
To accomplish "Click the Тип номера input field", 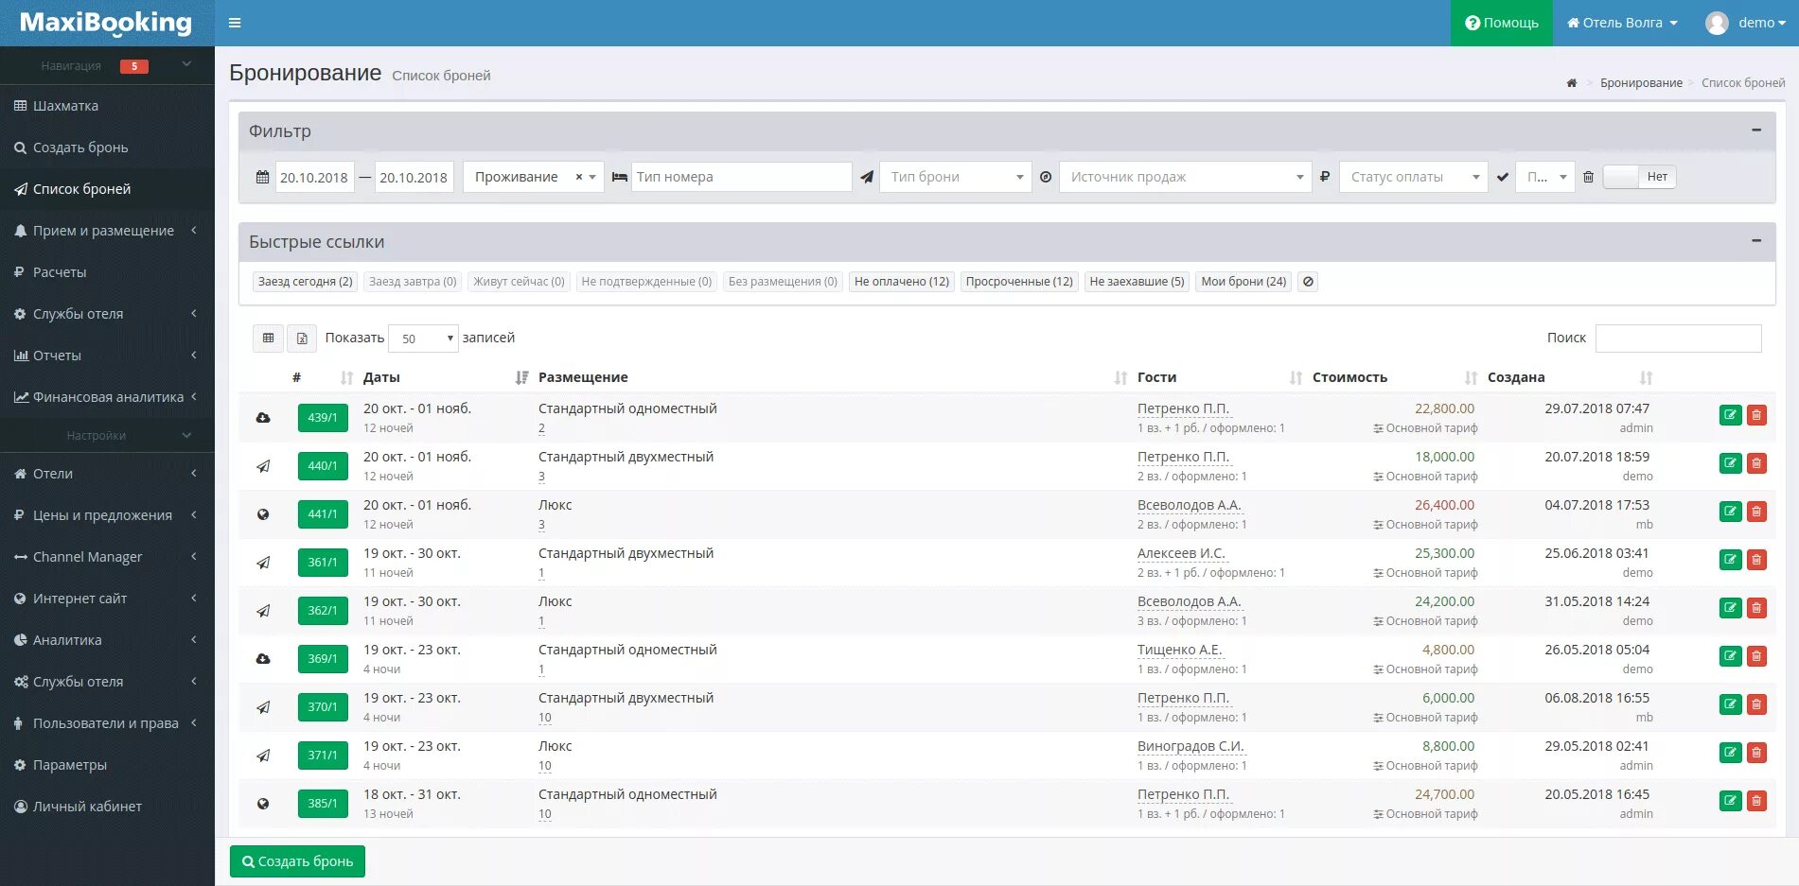I will coord(741,177).
